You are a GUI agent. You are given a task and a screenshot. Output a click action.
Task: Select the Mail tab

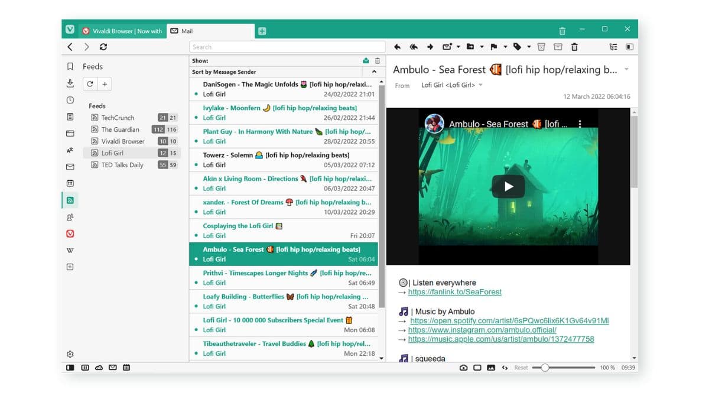210,31
